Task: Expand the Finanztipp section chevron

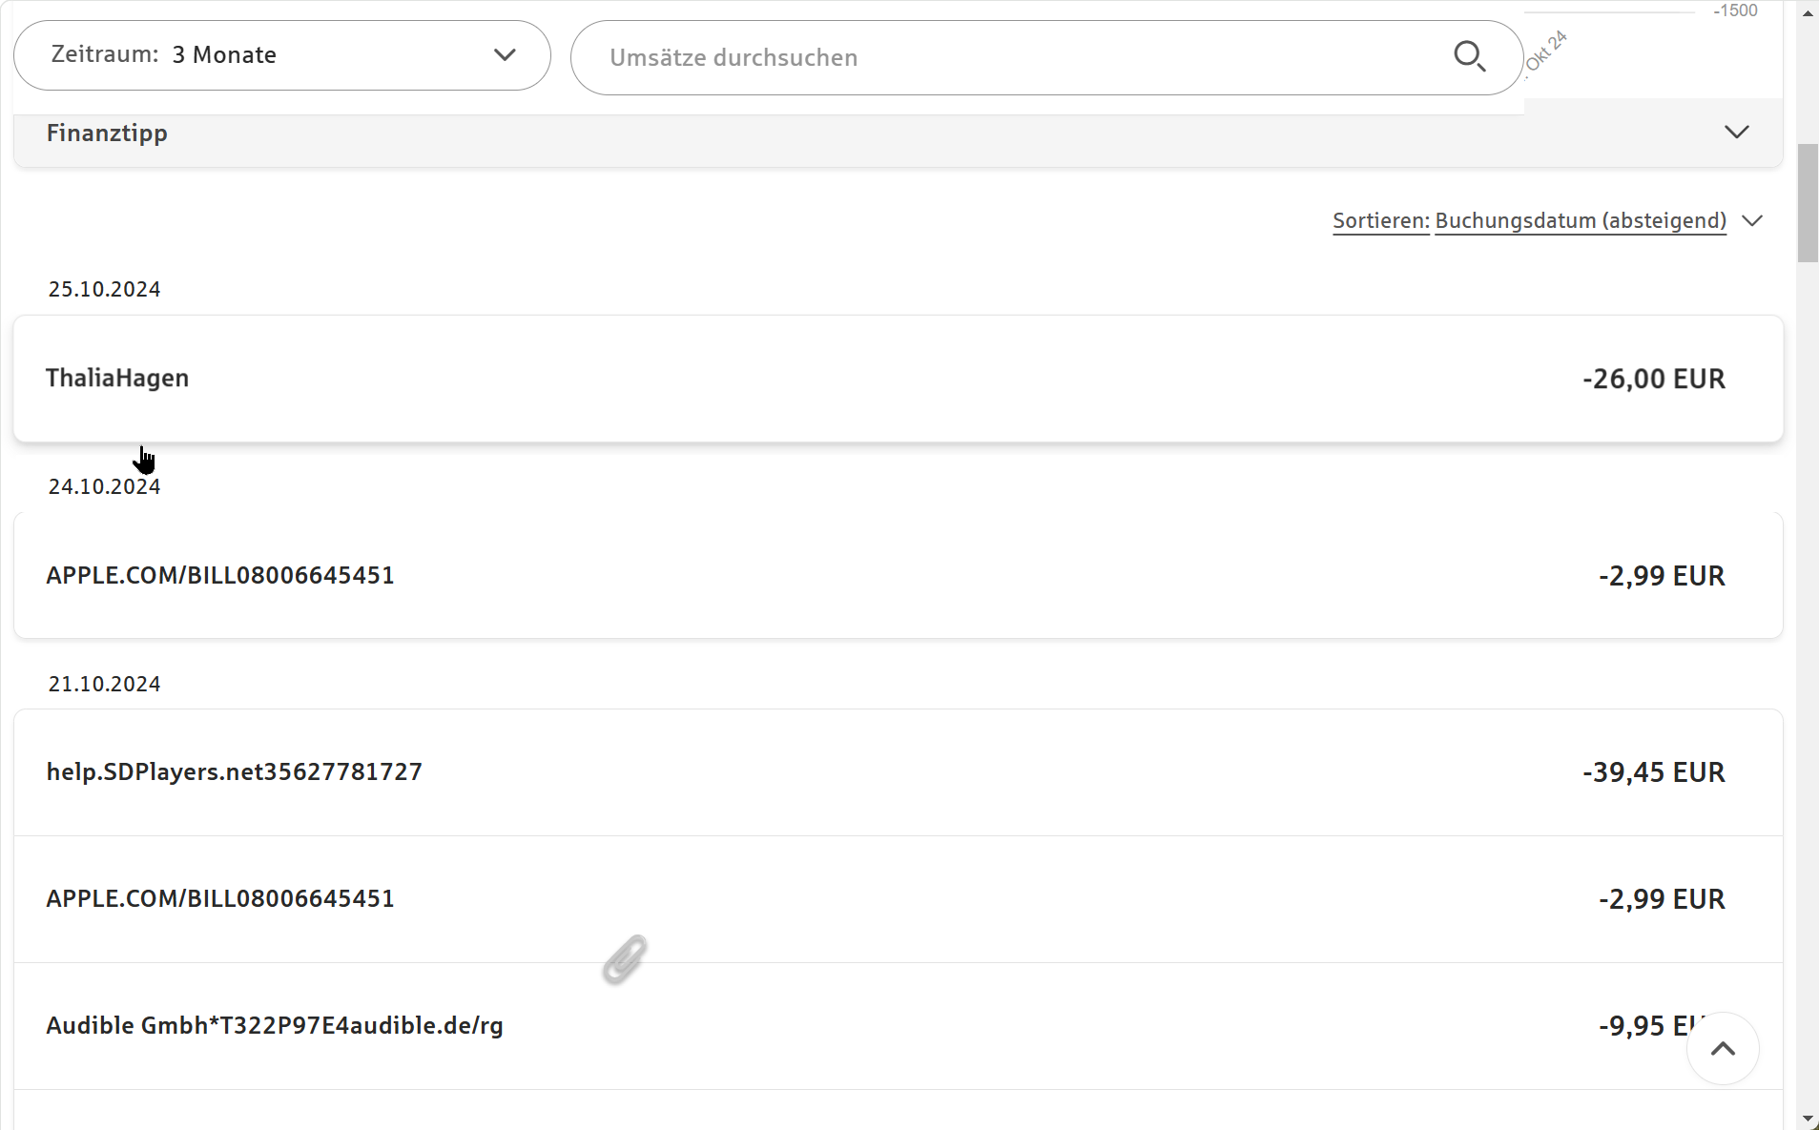Action: coord(1737,132)
